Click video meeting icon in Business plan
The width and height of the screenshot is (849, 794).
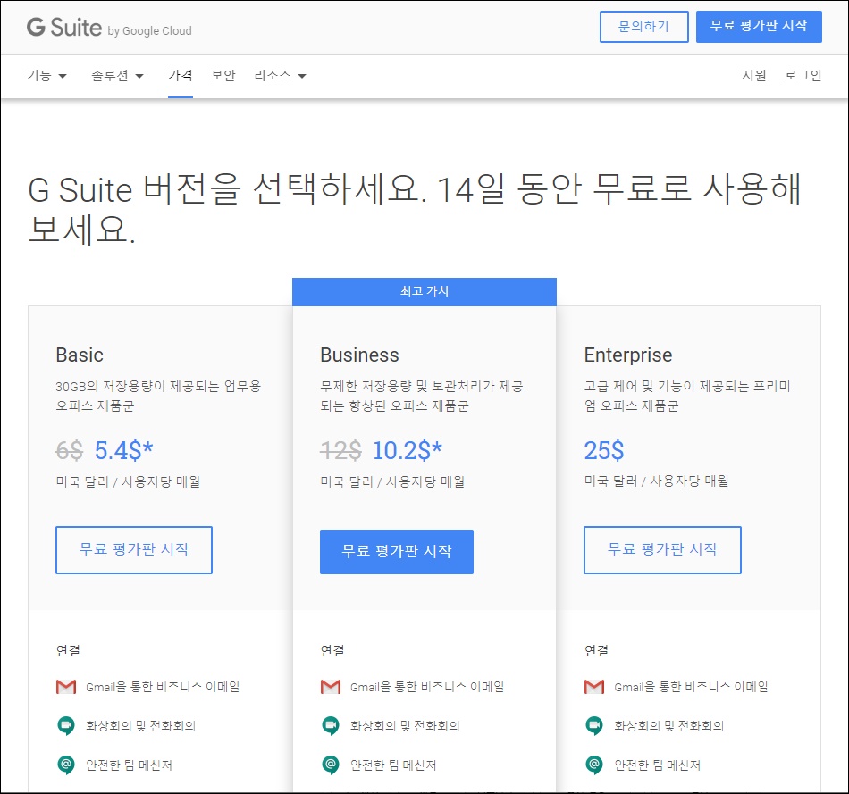pyautogui.click(x=331, y=725)
